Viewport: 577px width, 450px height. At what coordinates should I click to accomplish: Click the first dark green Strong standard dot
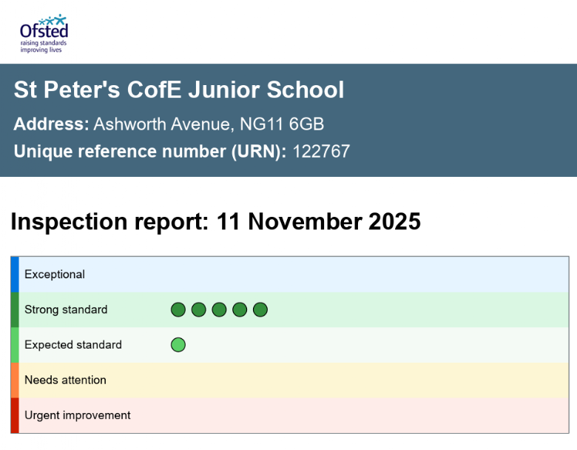click(x=178, y=309)
